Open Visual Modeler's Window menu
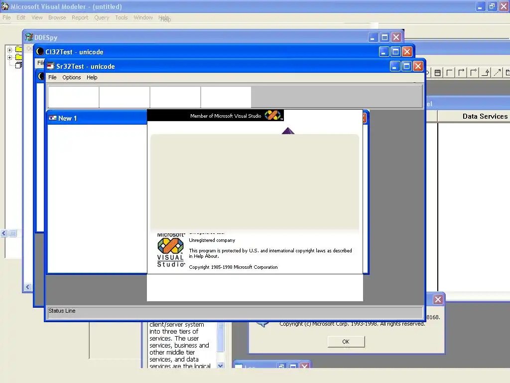Viewport: 510px width, 383px height. [143, 17]
